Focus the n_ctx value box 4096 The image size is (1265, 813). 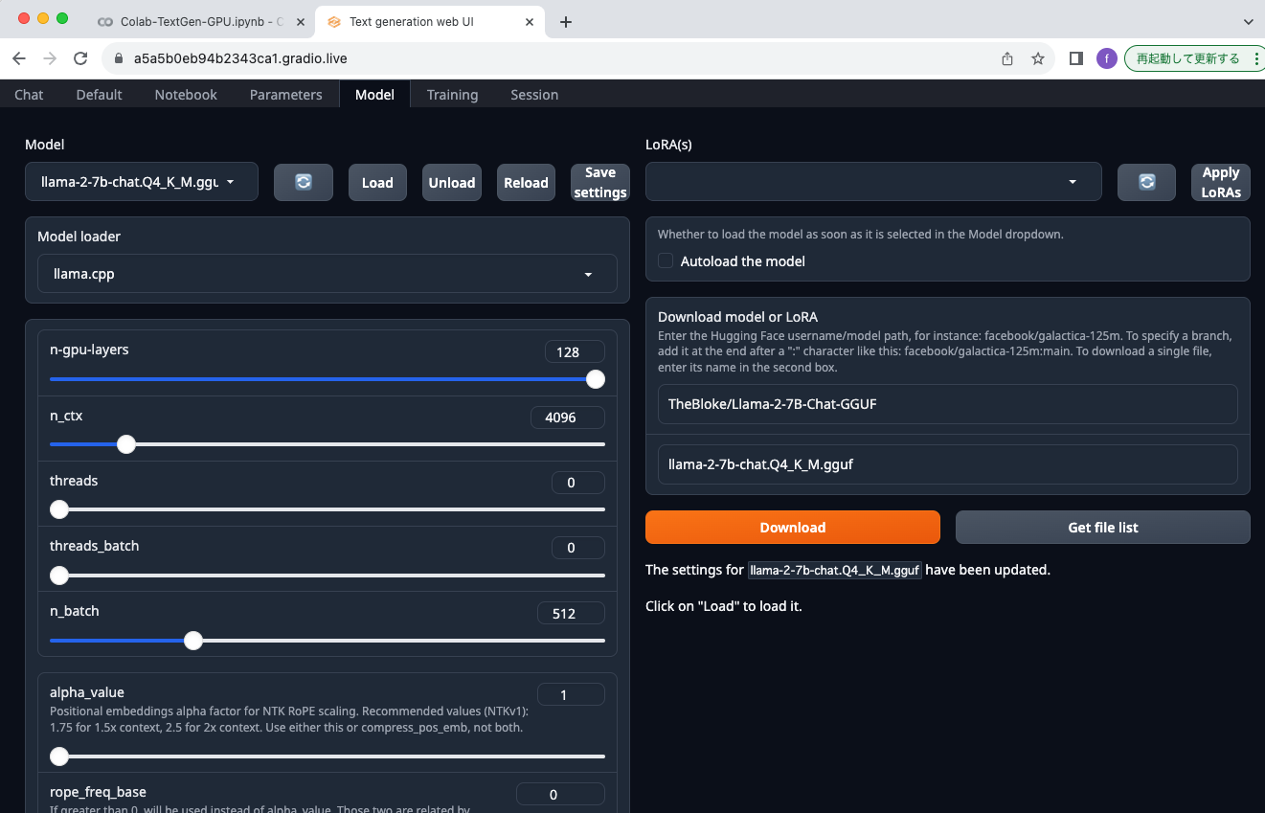[568, 417]
